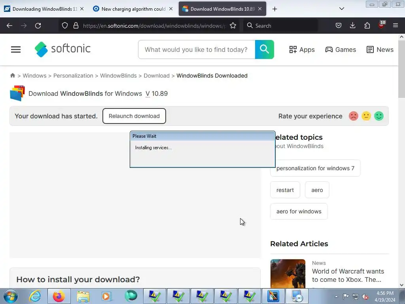The width and height of the screenshot is (405, 304).
Task: Open the Firefox downloads panel
Action: tap(352, 26)
